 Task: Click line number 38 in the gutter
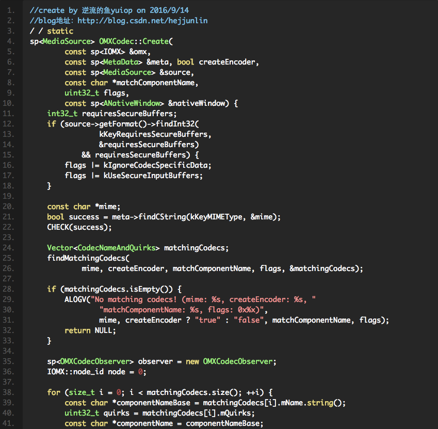[x=11, y=392]
